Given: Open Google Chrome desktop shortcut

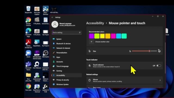Looking at the screenshot, I should point(28,22).
